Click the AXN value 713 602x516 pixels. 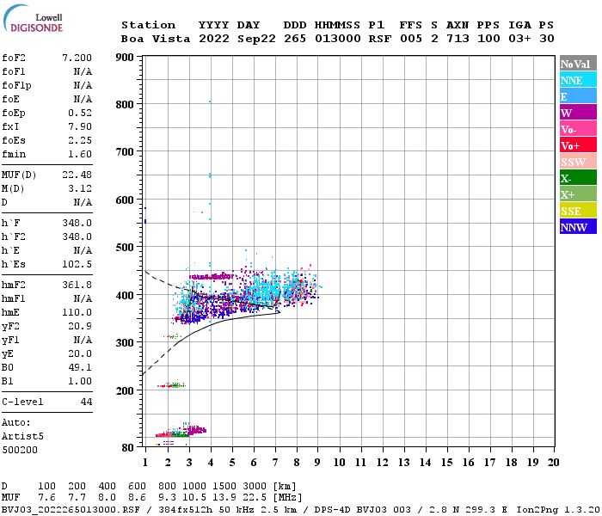click(x=458, y=39)
